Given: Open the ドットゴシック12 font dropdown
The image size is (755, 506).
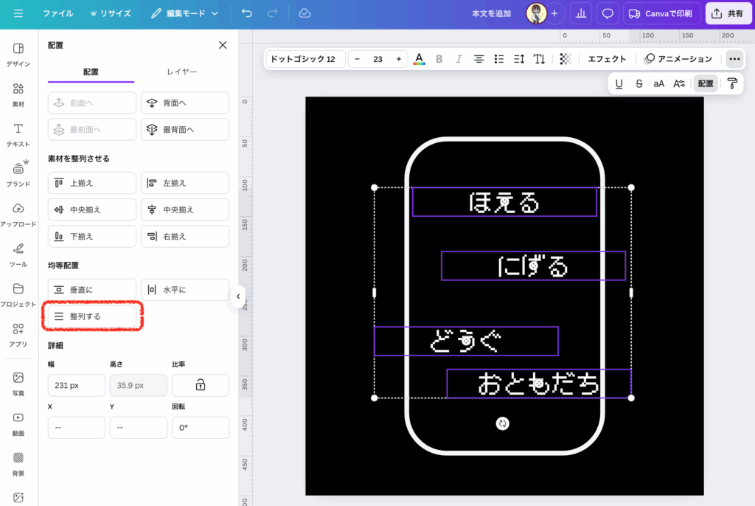Looking at the screenshot, I should [304, 59].
